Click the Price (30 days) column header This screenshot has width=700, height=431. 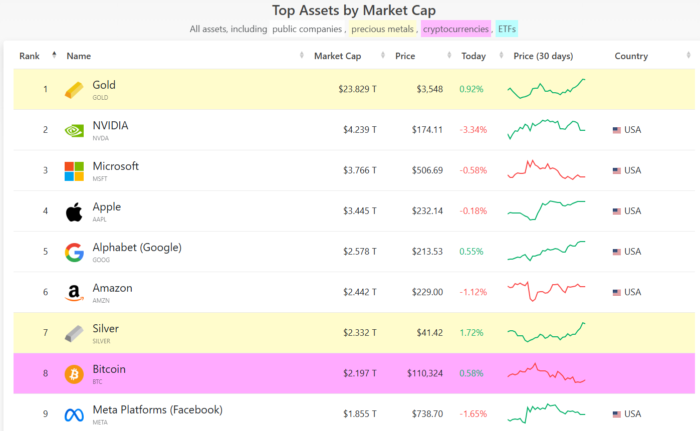pos(543,56)
